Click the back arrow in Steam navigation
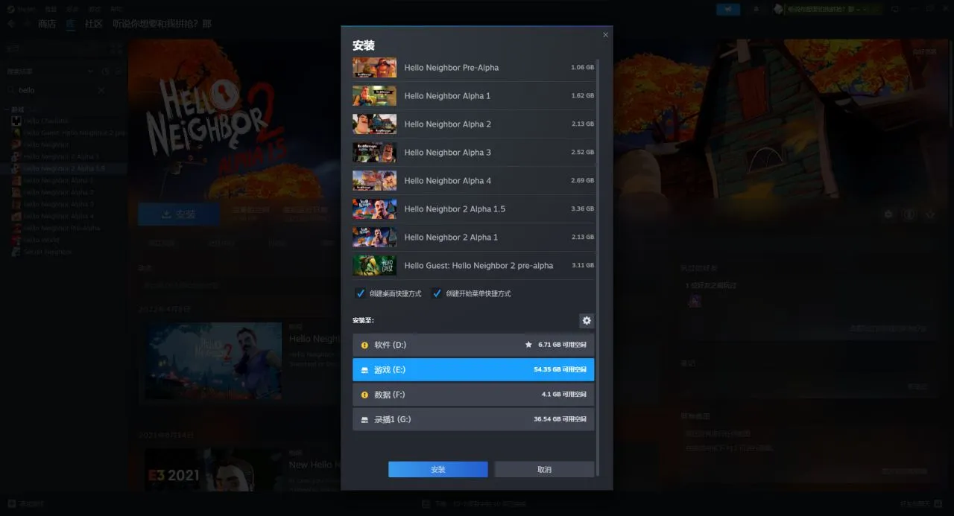 (11, 24)
